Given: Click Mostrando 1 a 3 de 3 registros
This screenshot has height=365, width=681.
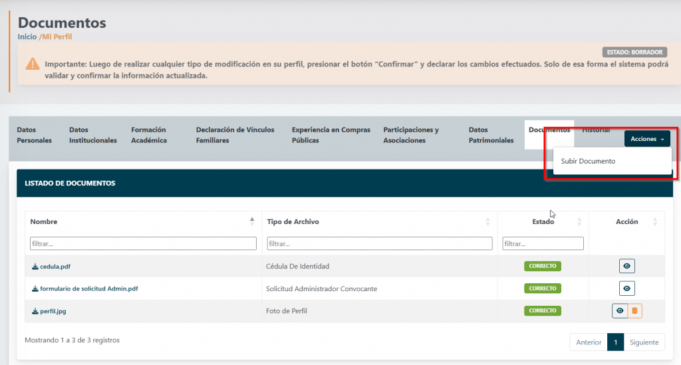Looking at the screenshot, I should [x=72, y=340].
